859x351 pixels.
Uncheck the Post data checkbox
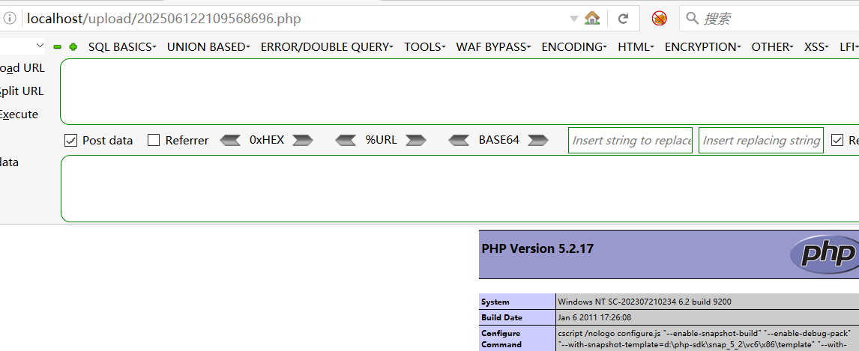pos(70,141)
